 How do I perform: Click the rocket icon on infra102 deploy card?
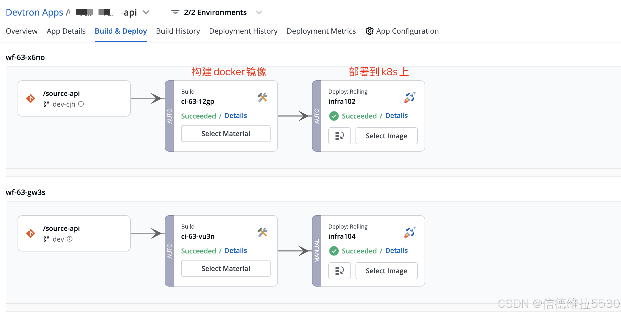410,97
